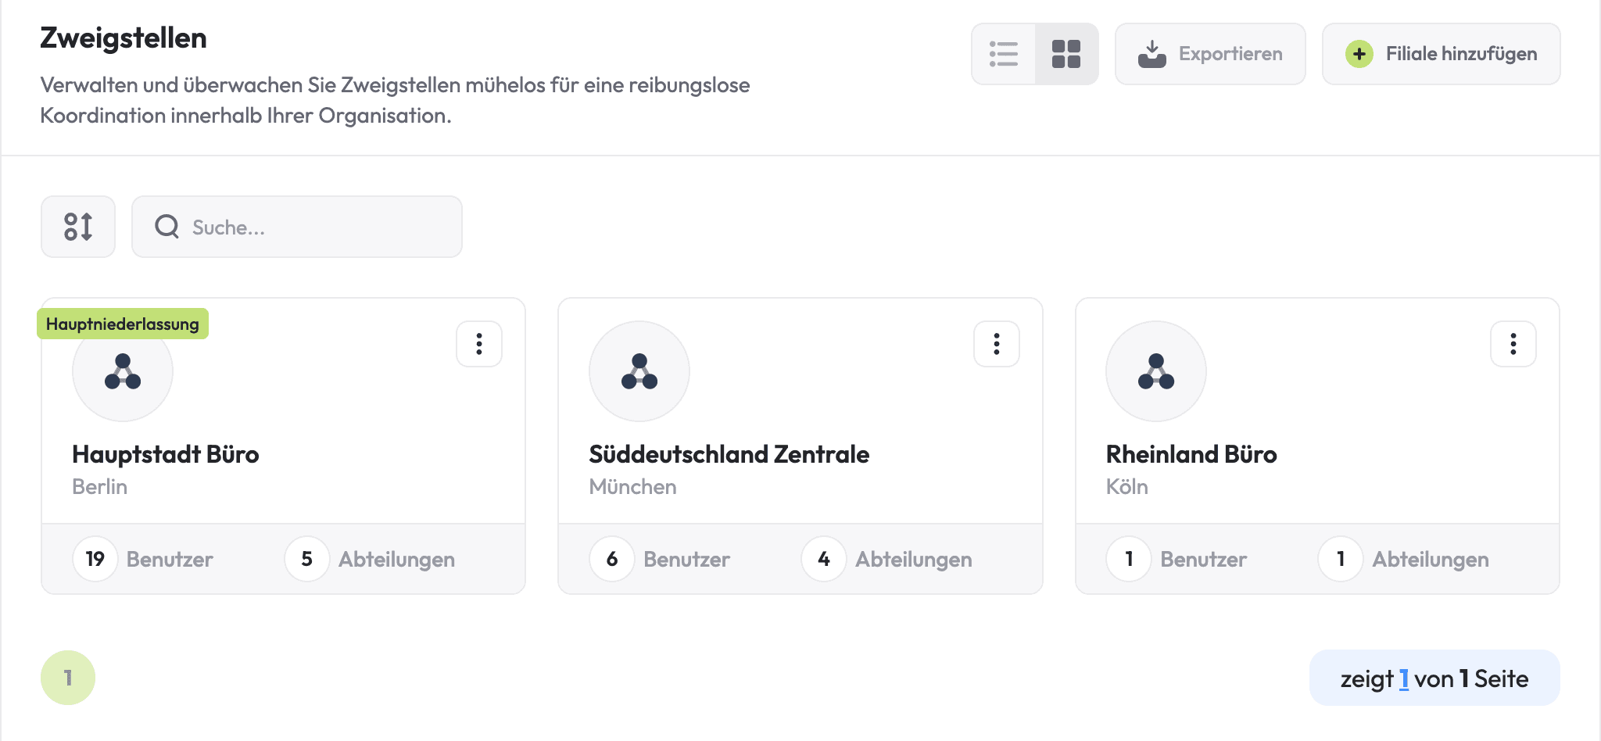The width and height of the screenshot is (1601, 741).
Task: Open the options menu on Rheinland Büro card
Action: [x=1513, y=344]
